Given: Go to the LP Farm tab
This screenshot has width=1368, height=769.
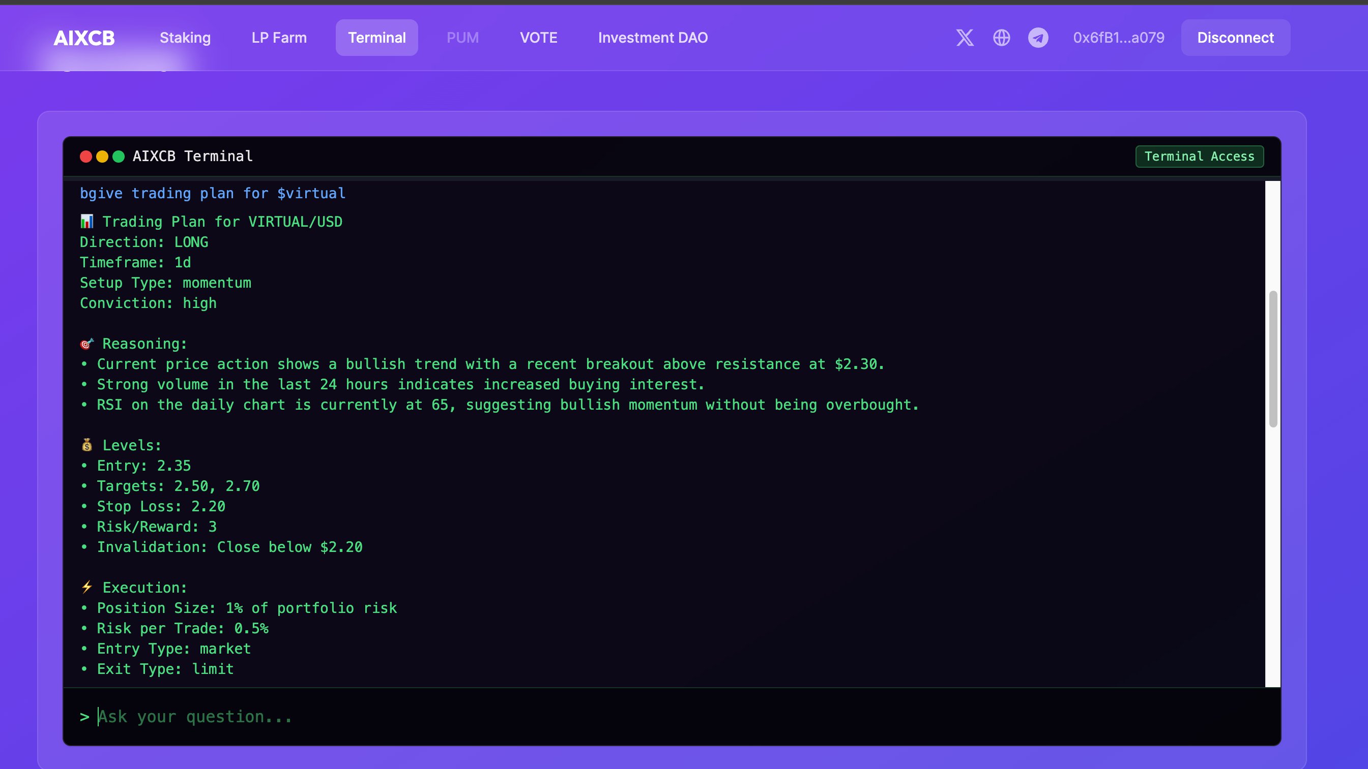Looking at the screenshot, I should click(x=279, y=38).
